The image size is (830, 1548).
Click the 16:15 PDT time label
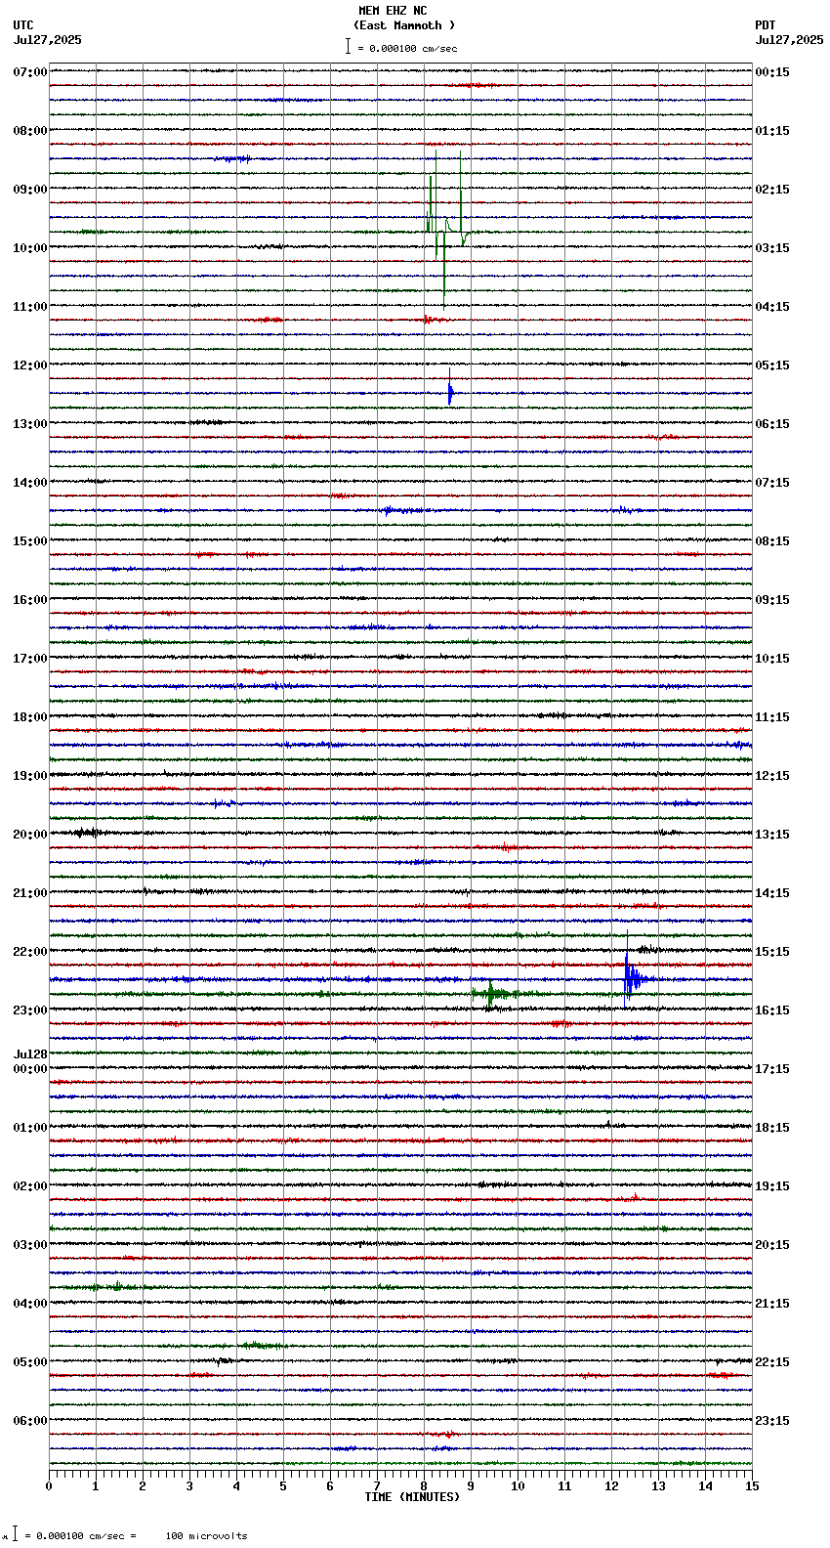[772, 1010]
